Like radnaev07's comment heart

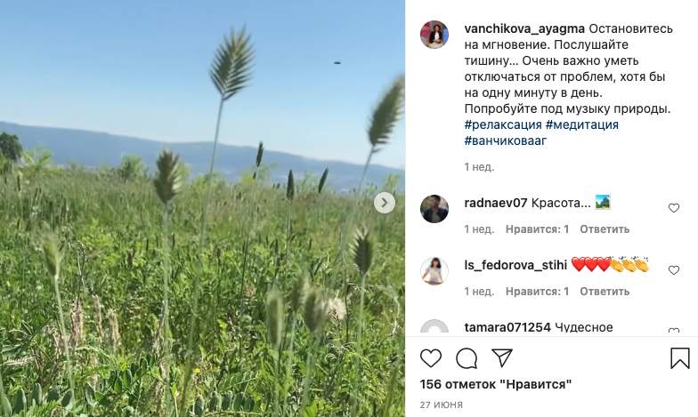(673, 208)
